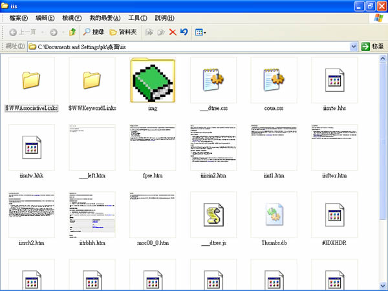Open the 說明(H) menu
The image size is (388, 291).
tap(164, 18)
